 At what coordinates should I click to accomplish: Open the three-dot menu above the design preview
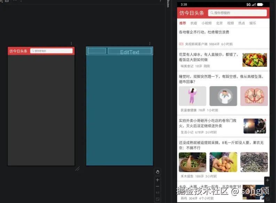(71, 44)
